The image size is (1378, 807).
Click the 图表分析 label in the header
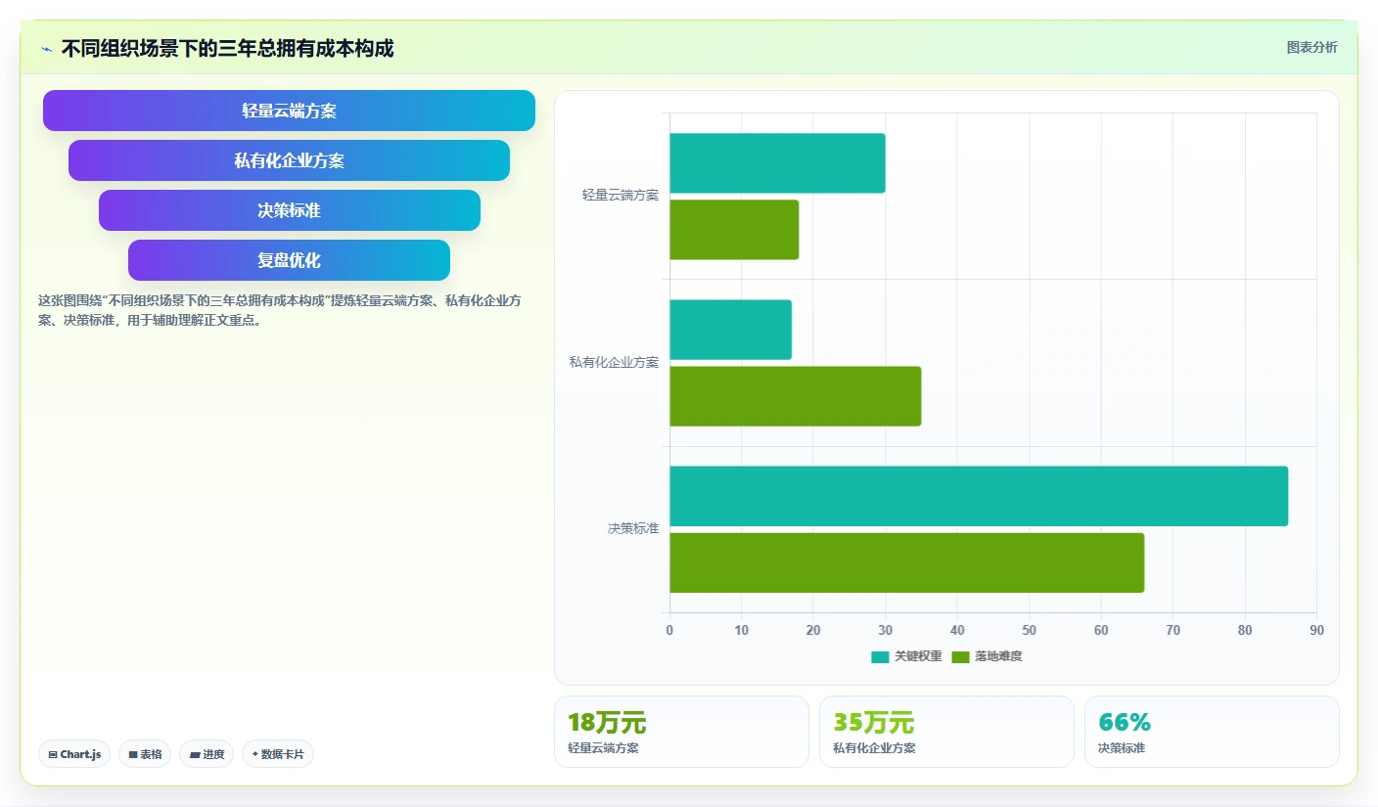pos(1311,47)
